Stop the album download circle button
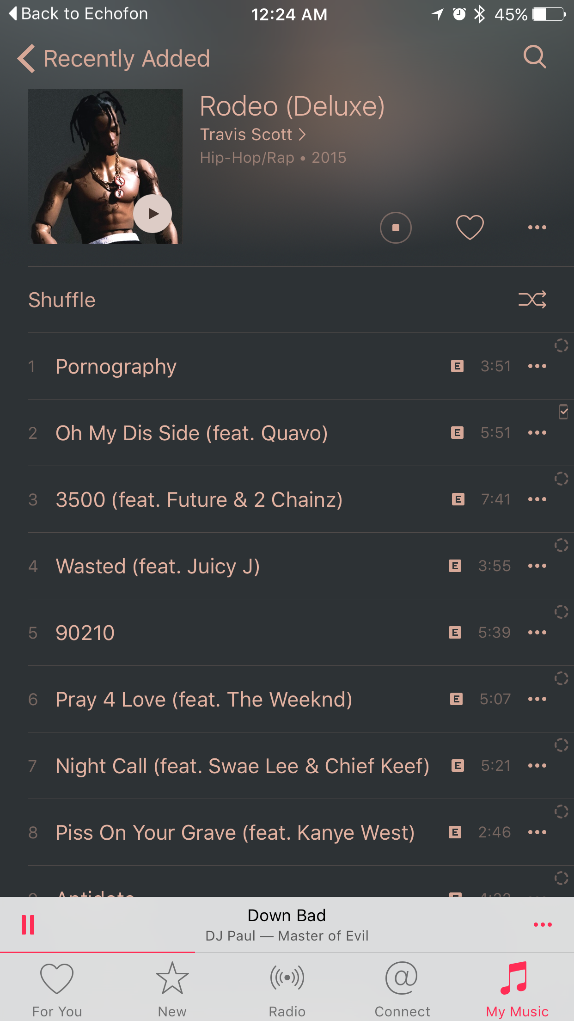The width and height of the screenshot is (574, 1021). click(x=396, y=228)
